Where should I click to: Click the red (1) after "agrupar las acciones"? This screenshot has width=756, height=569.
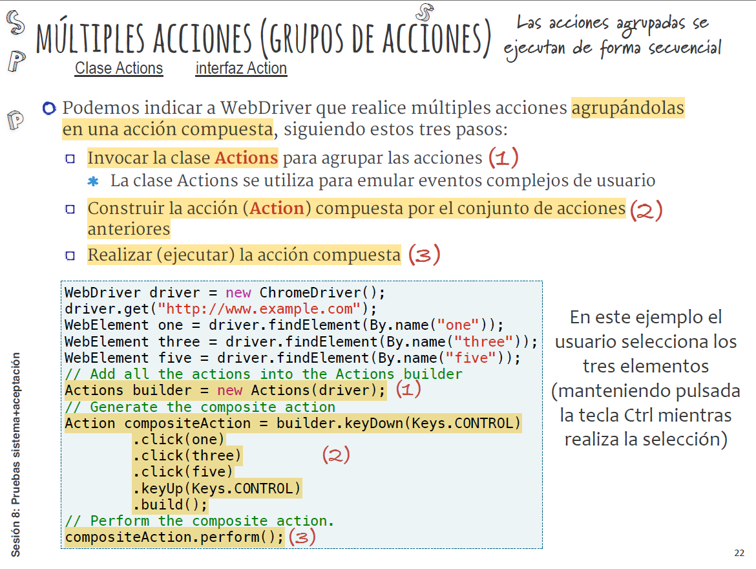coord(503,157)
